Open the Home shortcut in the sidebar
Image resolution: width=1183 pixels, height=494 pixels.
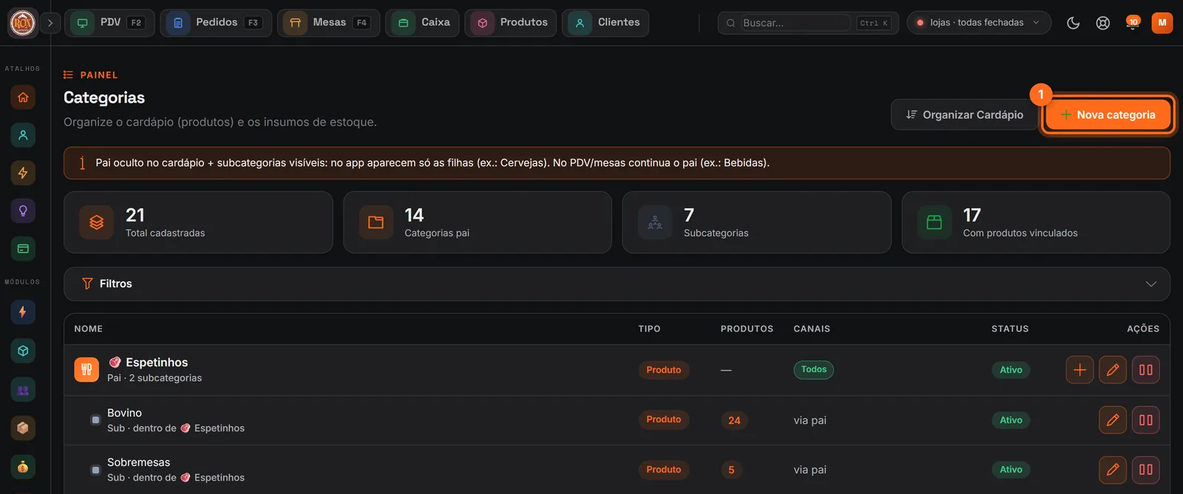(23, 97)
